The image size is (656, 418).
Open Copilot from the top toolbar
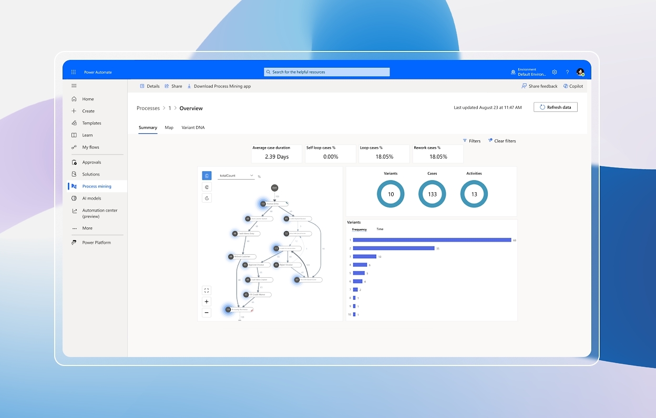point(573,86)
